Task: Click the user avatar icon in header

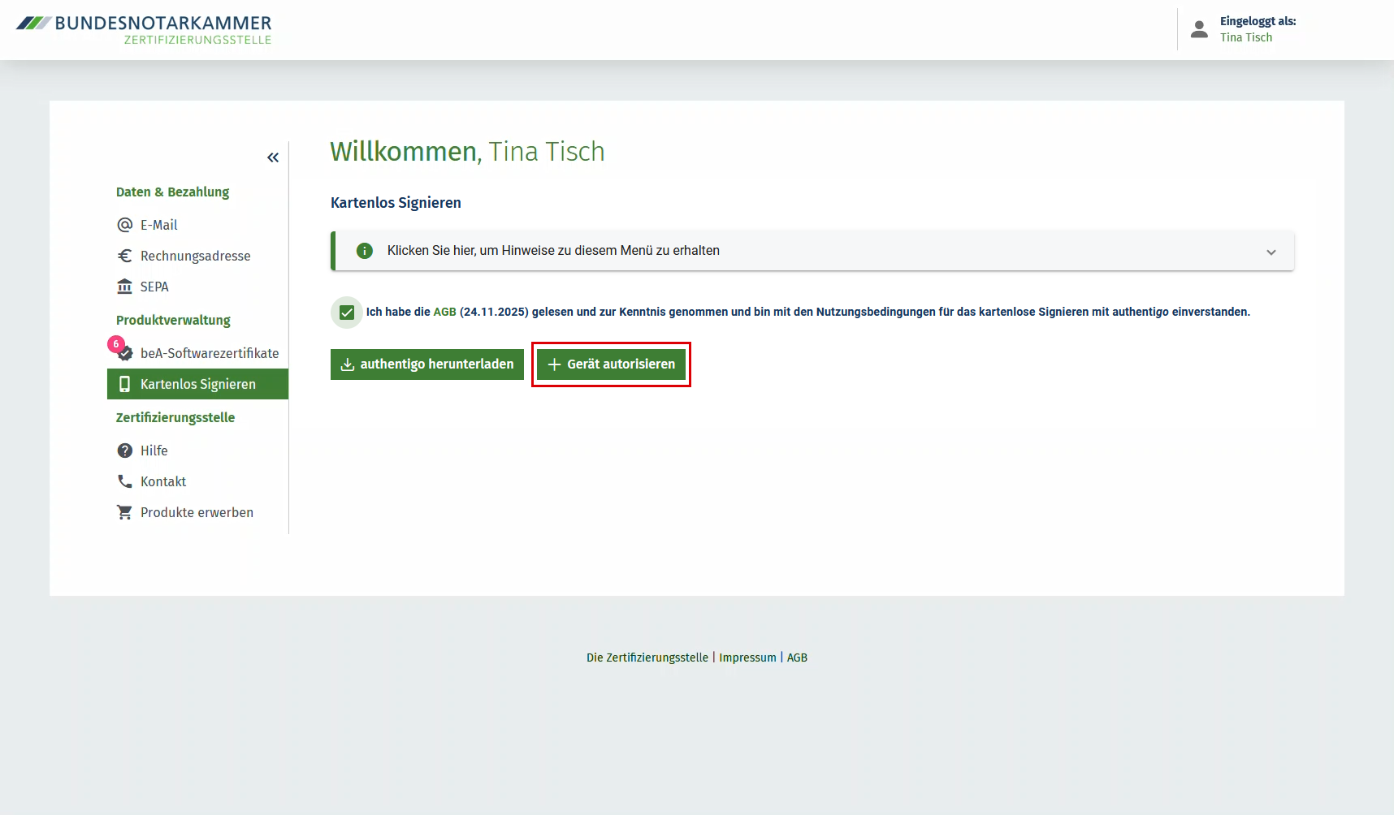Action: click(x=1199, y=29)
